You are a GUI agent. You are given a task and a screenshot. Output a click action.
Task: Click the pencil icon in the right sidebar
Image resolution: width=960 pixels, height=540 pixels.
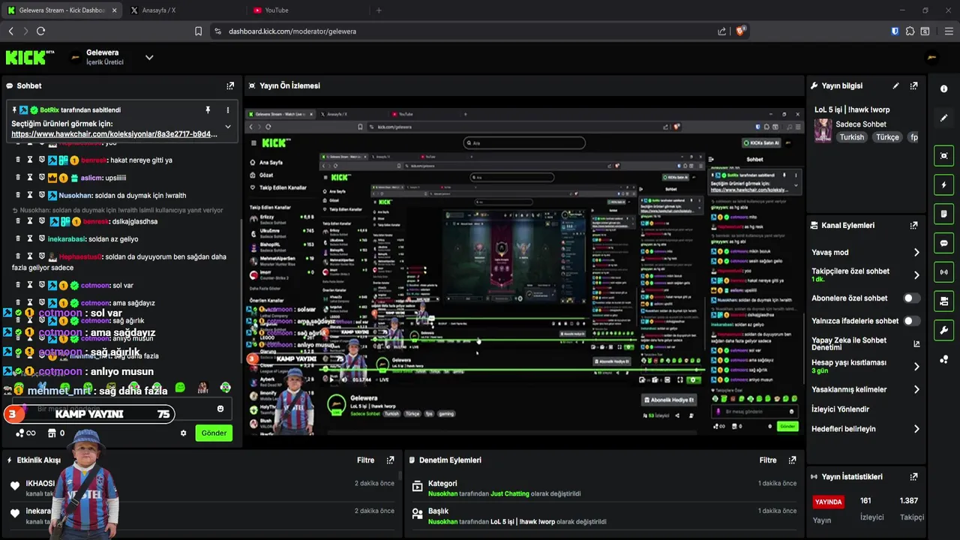tap(943, 118)
